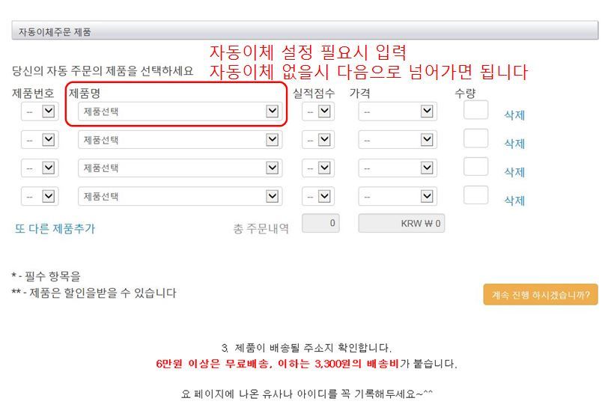Open third row 제품선택 dropdown
This screenshot has width=605, height=419.
pos(180,168)
